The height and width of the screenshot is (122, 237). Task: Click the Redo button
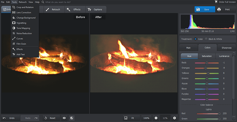[x=30, y=118]
